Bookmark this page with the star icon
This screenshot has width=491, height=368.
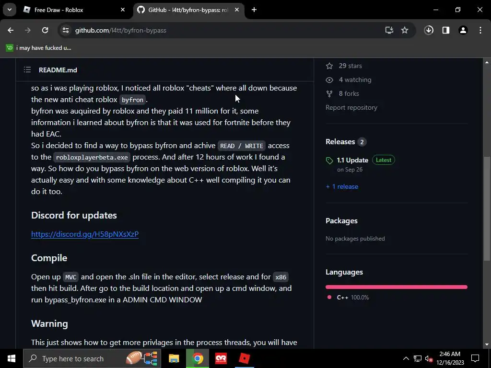(x=405, y=30)
